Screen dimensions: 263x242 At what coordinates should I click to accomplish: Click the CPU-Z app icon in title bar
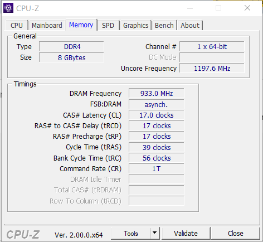[x=8, y=8]
